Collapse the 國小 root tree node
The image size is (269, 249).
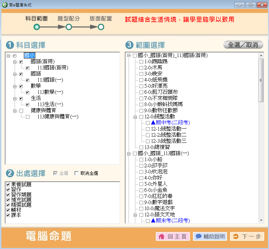pos(8,56)
